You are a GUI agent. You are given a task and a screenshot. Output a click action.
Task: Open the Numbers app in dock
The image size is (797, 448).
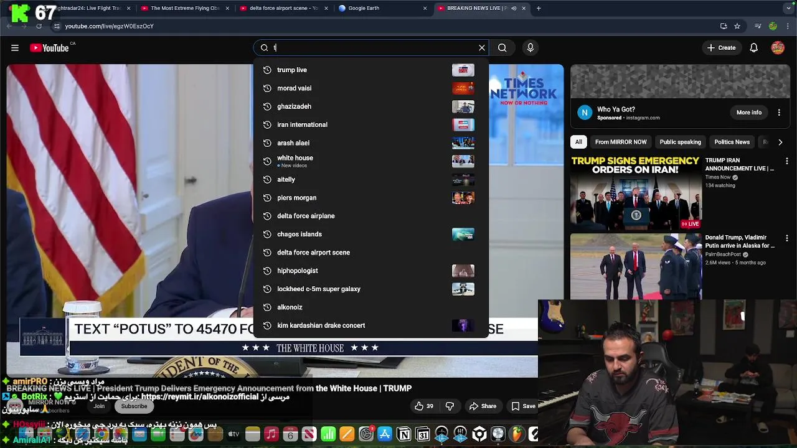(x=328, y=434)
